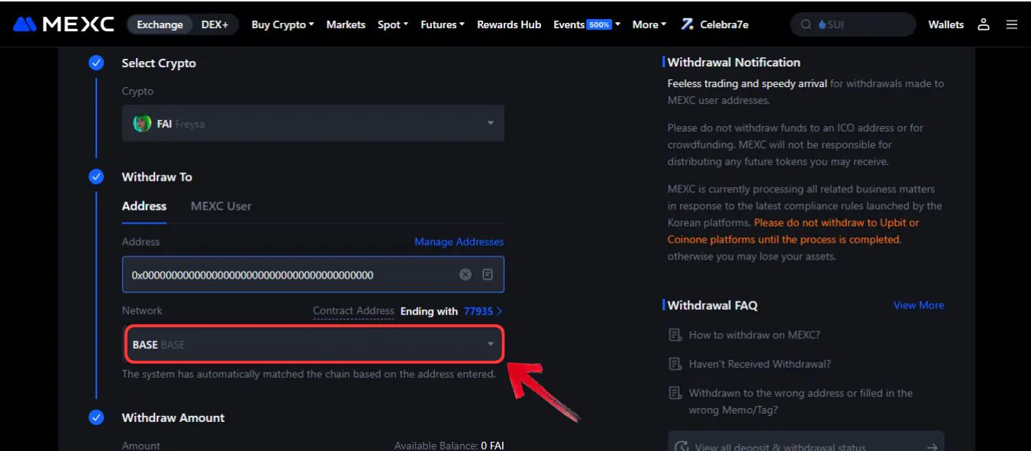Select the Address tab
1031x451 pixels.
(144, 206)
